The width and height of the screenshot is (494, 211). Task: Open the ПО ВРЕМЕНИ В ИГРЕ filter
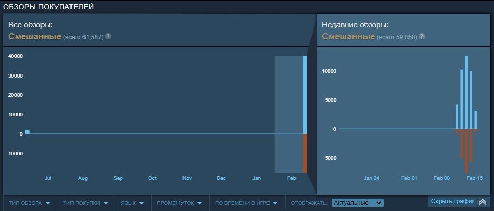(x=246, y=203)
